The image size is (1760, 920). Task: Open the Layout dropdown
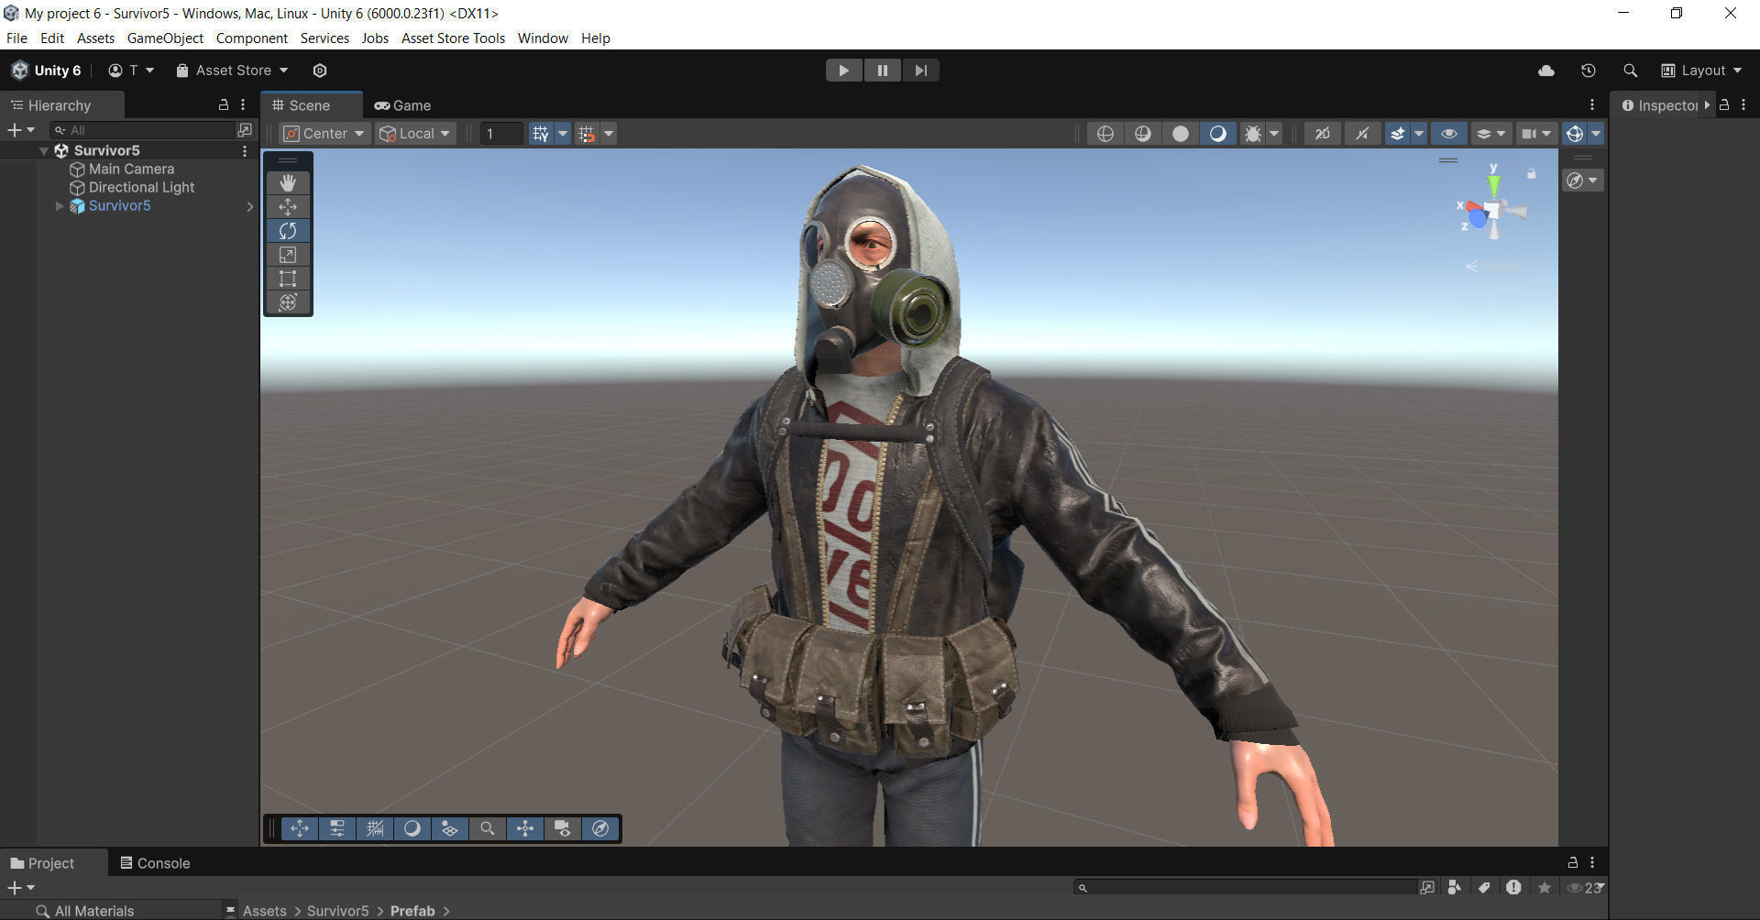(x=1701, y=71)
